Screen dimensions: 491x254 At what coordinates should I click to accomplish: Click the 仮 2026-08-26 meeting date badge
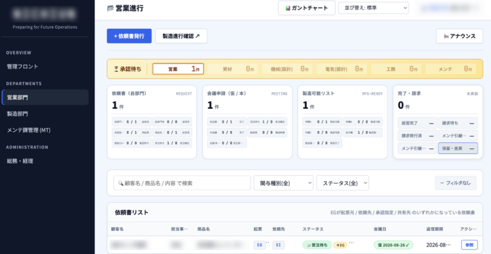pos(393,245)
